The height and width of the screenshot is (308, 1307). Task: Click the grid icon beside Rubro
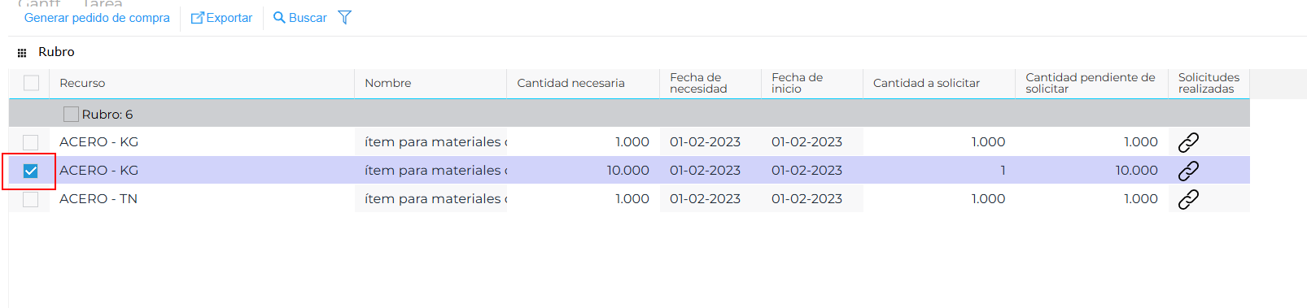pyautogui.click(x=22, y=52)
